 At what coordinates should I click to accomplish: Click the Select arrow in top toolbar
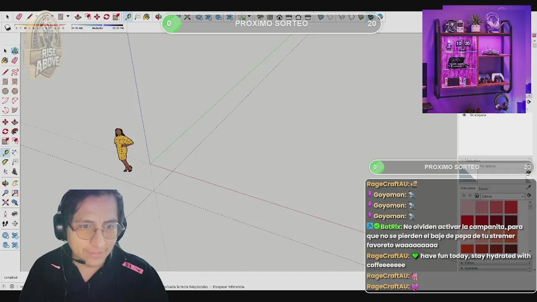[x=7, y=17]
